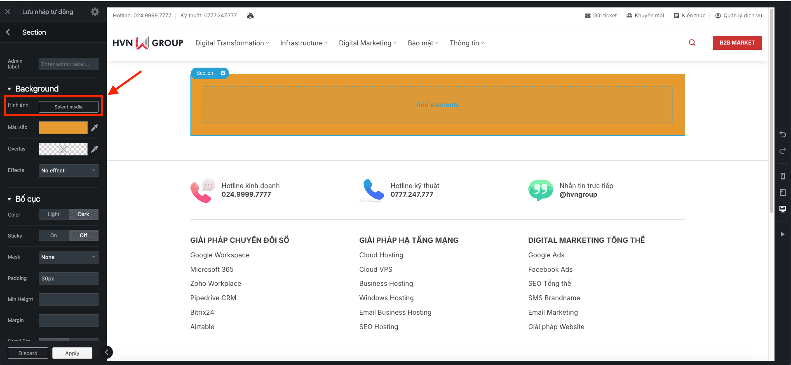Turn Sticky On
Viewport: 791px width, 365px height.
(54, 235)
